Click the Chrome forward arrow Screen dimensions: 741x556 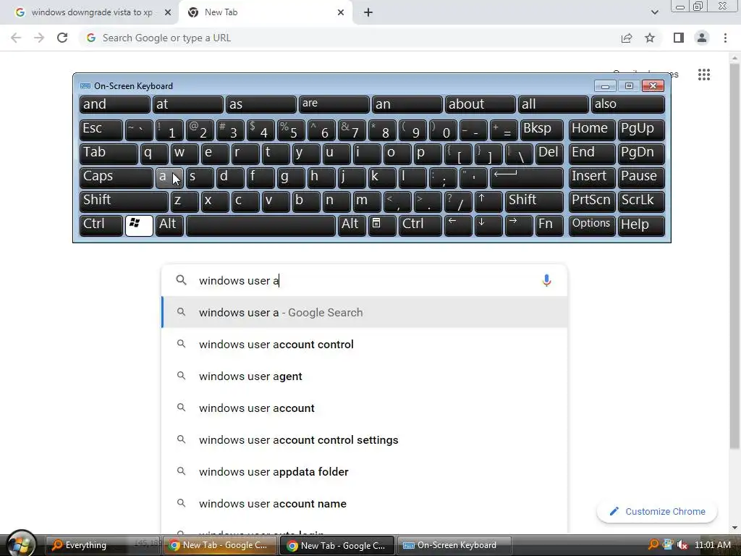(39, 38)
